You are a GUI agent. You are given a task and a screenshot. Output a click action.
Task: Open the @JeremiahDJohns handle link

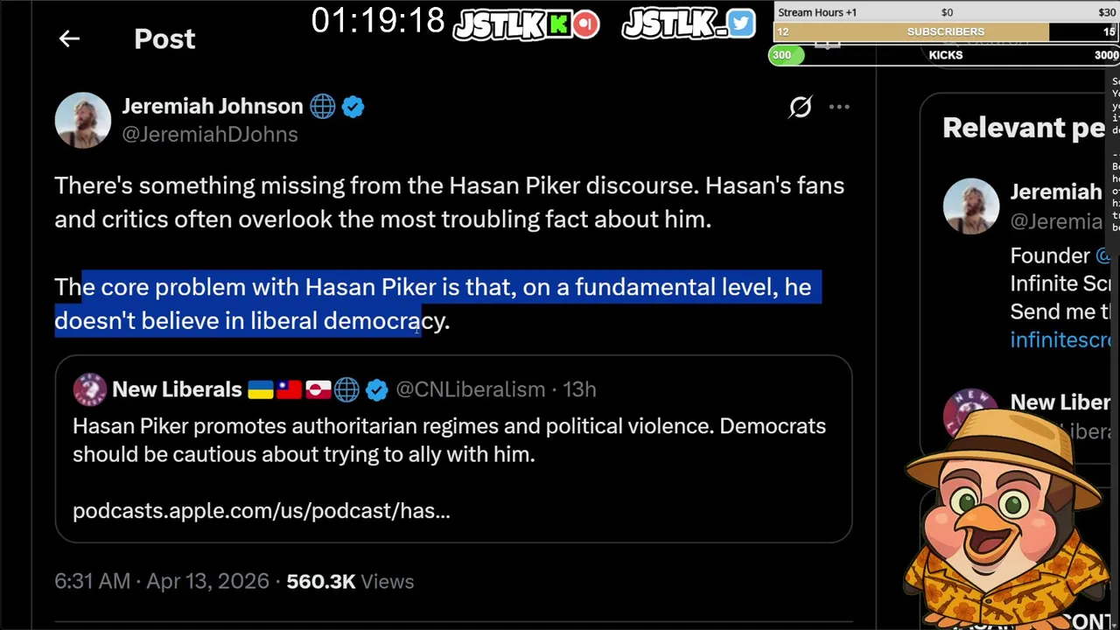tap(210, 135)
